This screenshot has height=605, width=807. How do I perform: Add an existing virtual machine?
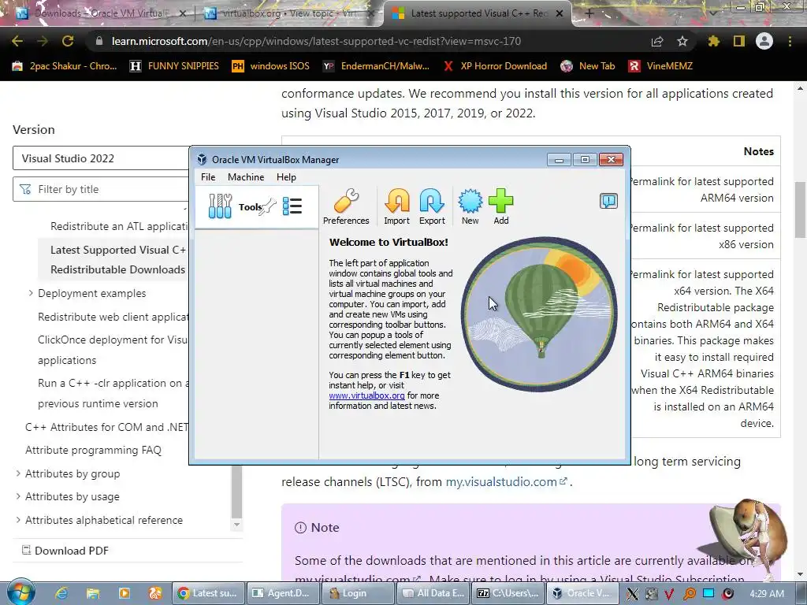tap(500, 206)
